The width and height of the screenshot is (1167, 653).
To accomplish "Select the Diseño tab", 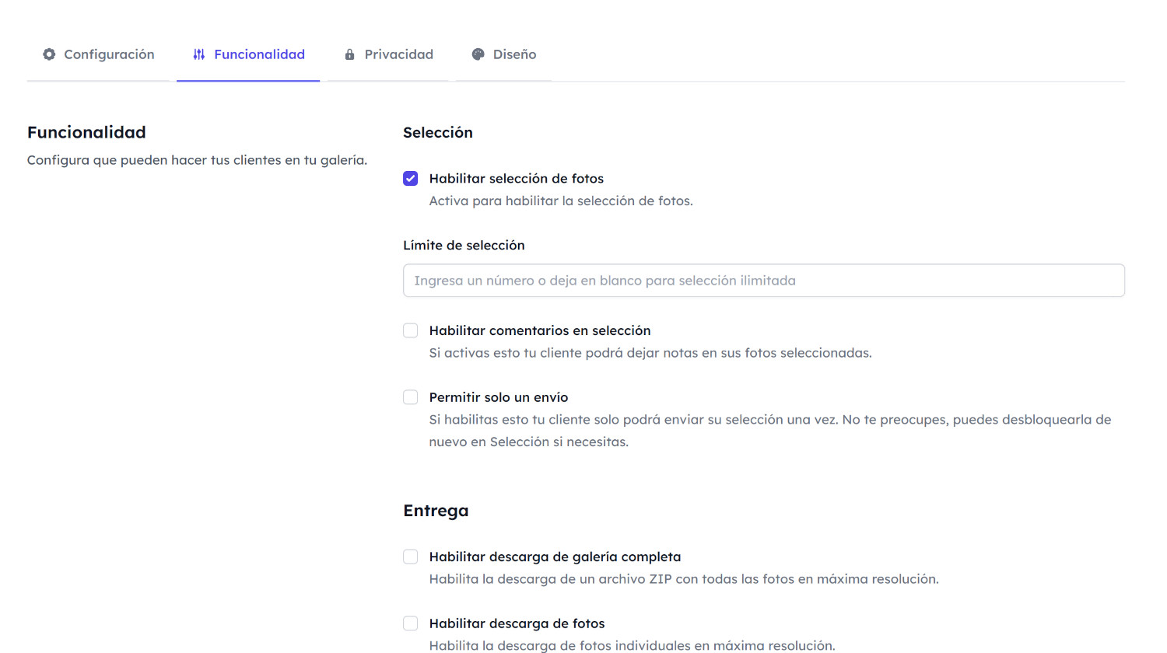I will tap(503, 54).
